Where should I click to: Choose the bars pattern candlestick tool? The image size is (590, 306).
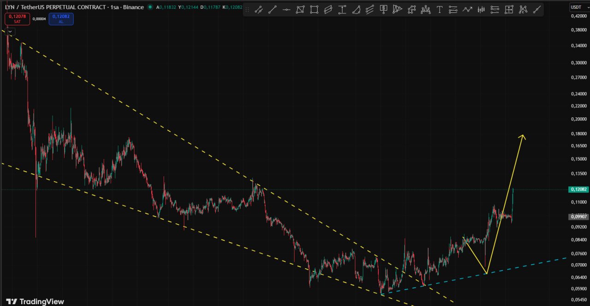481,9
